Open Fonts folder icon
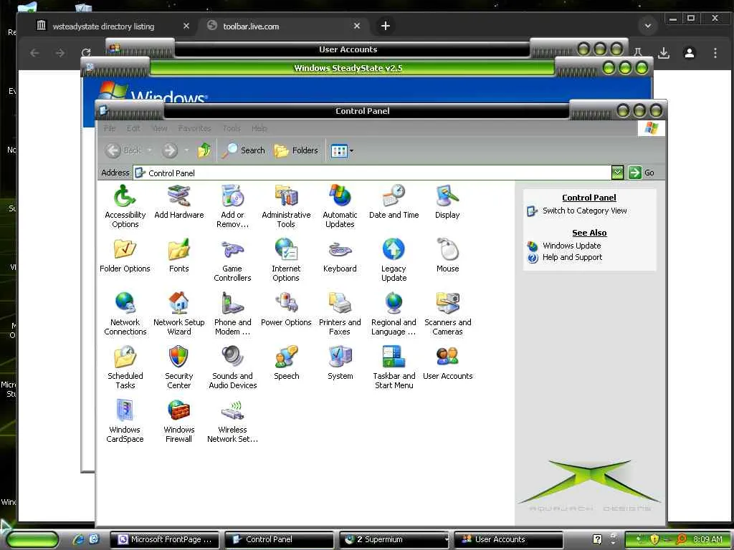The height and width of the screenshot is (550, 734). click(178, 256)
